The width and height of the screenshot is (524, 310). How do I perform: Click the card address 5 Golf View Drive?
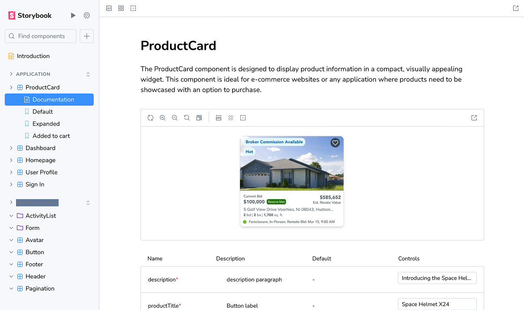288,210
